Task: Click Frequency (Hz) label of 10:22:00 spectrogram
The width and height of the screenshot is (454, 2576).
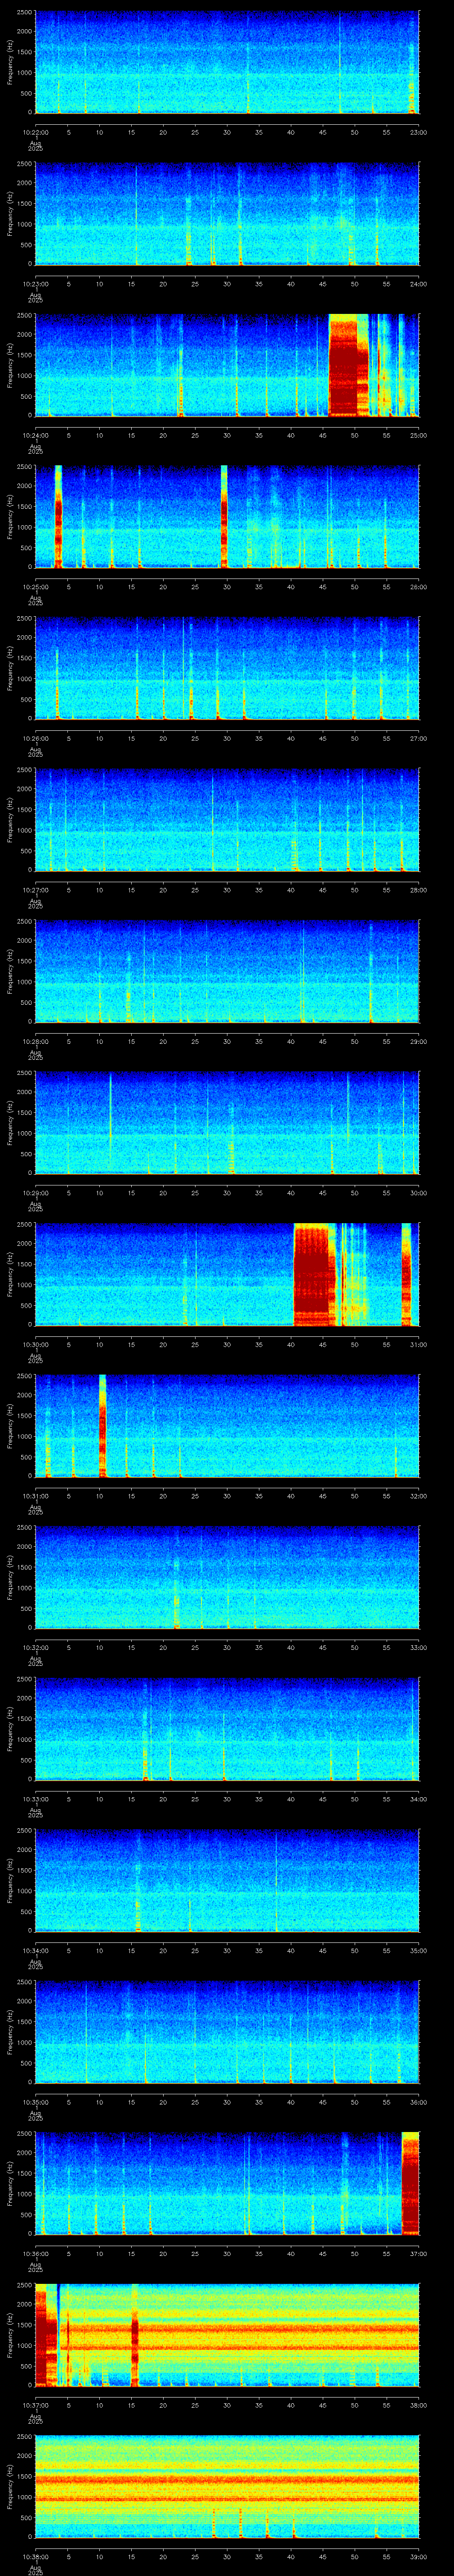Action: 10,62
